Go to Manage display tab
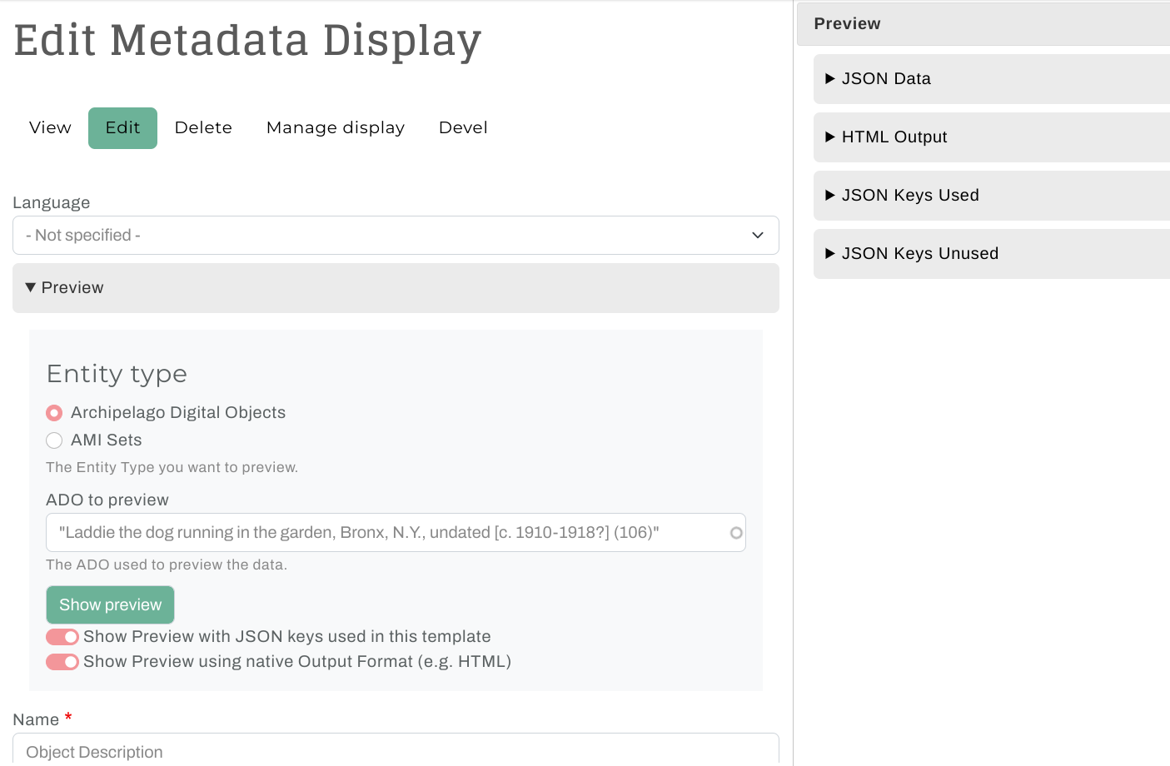 335,128
